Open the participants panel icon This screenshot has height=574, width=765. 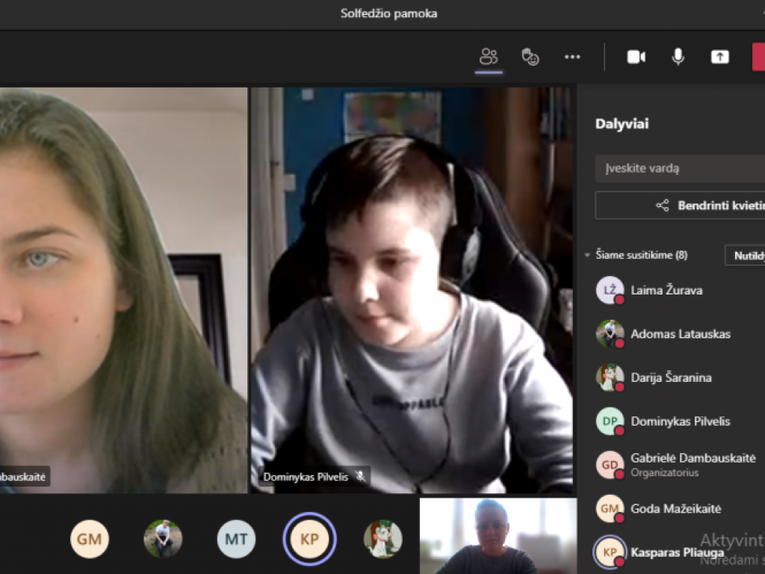489,57
